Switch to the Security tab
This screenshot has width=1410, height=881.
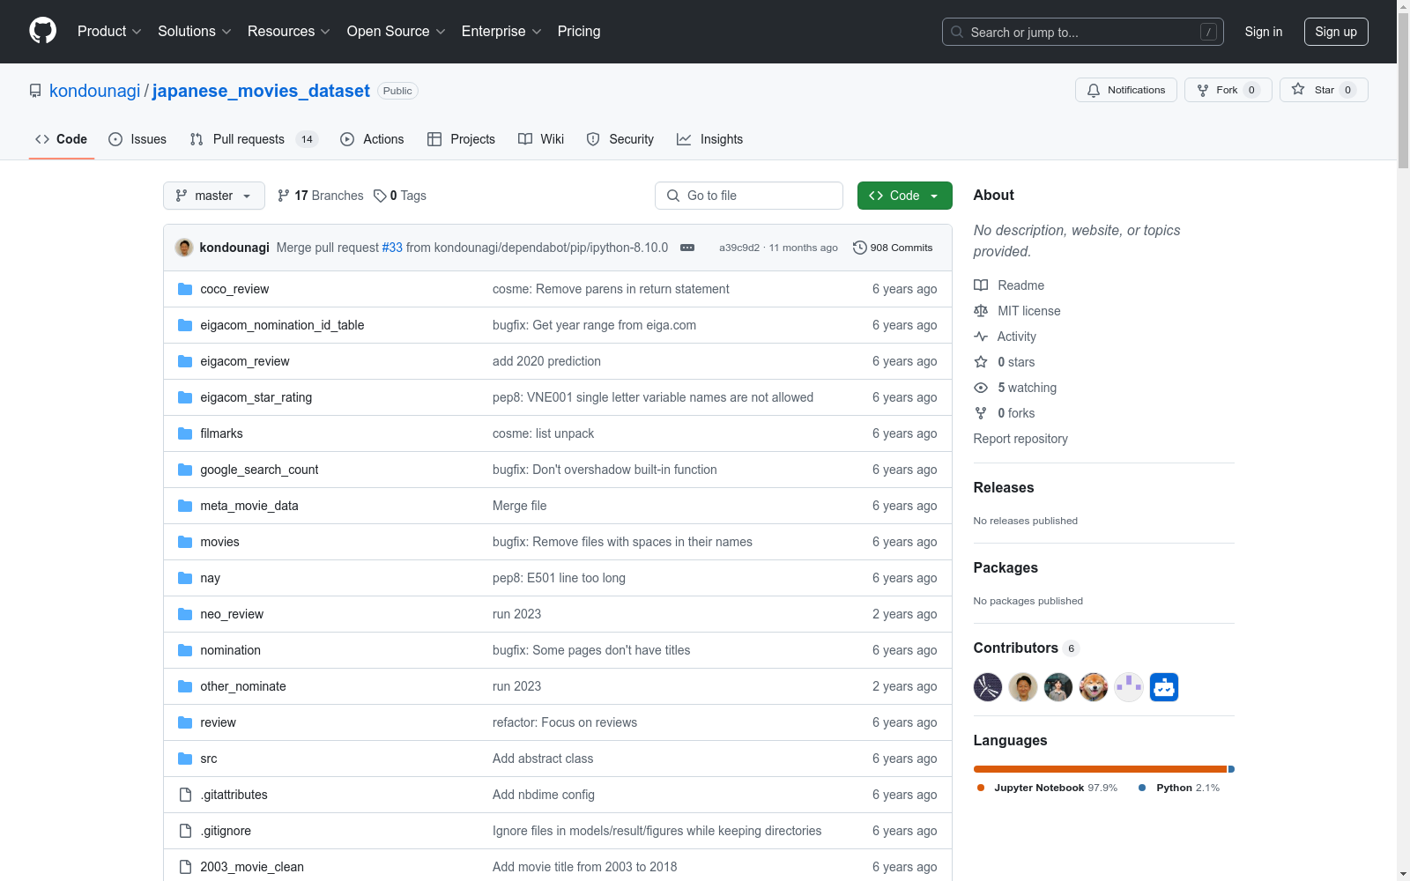pyautogui.click(x=620, y=139)
